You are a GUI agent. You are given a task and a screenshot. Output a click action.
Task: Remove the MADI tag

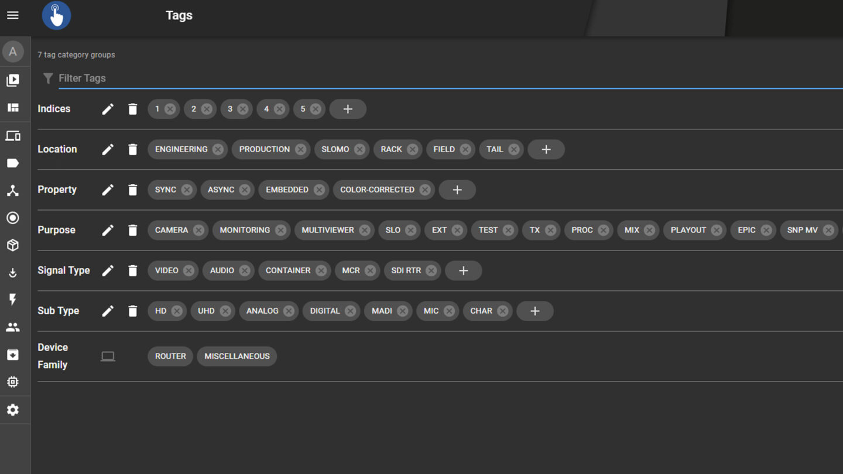pyautogui.click(x=403, y=311)
